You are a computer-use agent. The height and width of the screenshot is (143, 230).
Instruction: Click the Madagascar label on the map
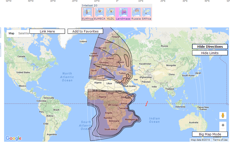click(x=131, y=119)
